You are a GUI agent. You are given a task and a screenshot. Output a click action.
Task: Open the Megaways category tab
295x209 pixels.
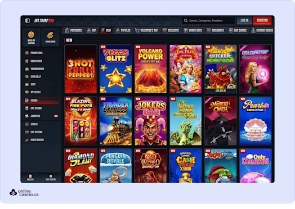(x=215, y=30)
